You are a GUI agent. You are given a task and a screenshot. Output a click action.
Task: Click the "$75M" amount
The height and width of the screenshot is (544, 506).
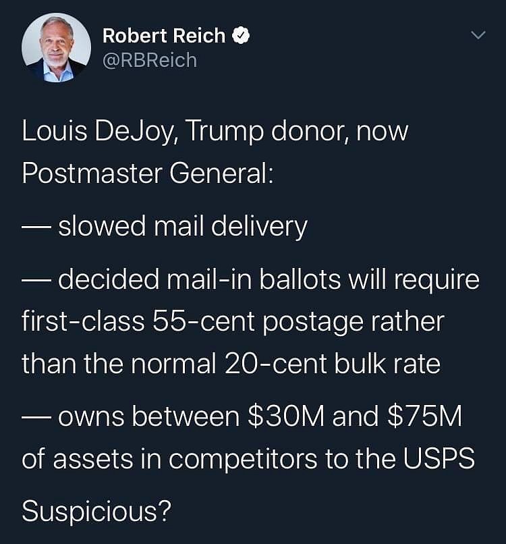click(424, 416)
